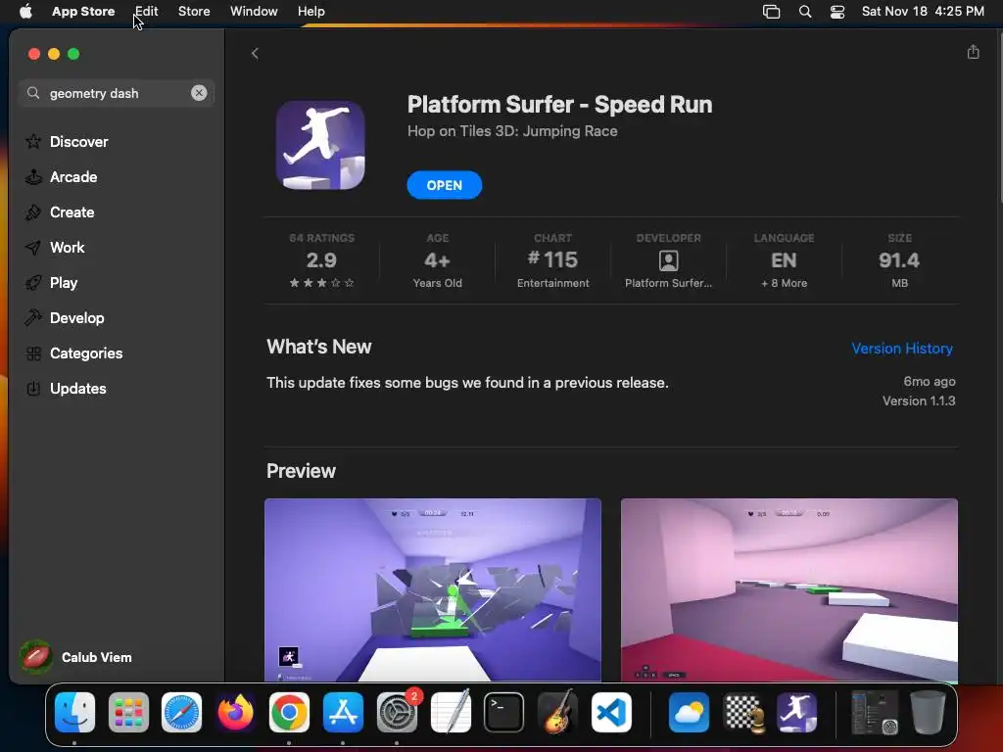Open System Settings from the Dock
The height and width of the screenshot is (752, 1003).
[x=397, y=712]
